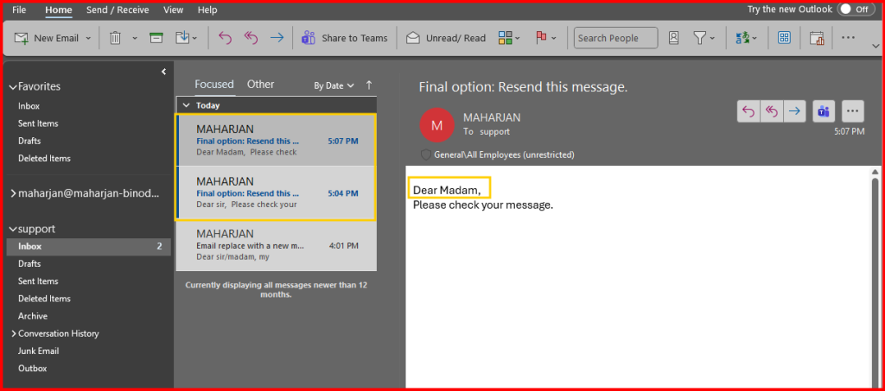Click the toolbar Forward arrow icon
Viewport: 885px width, 391px height.
pyautogui.click(x=277, y=38)
